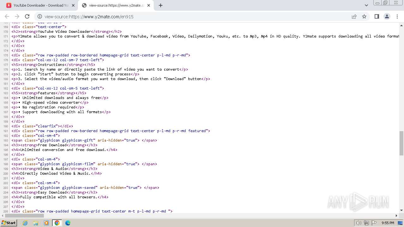Click line 178 "Search by name" instruction text
This screenshot has width=404, height=227.
[98, 69]
